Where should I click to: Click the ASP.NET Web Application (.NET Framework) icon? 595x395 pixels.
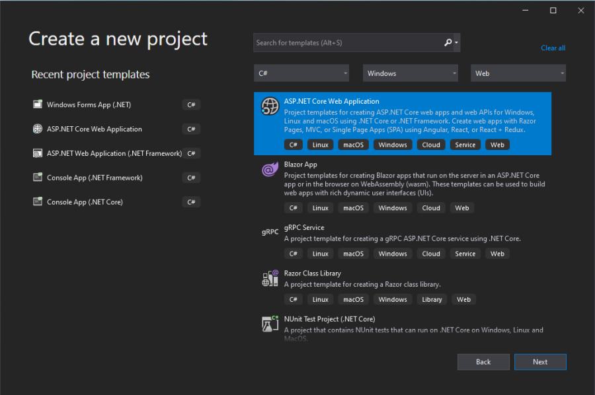click(x=38, y=153)
